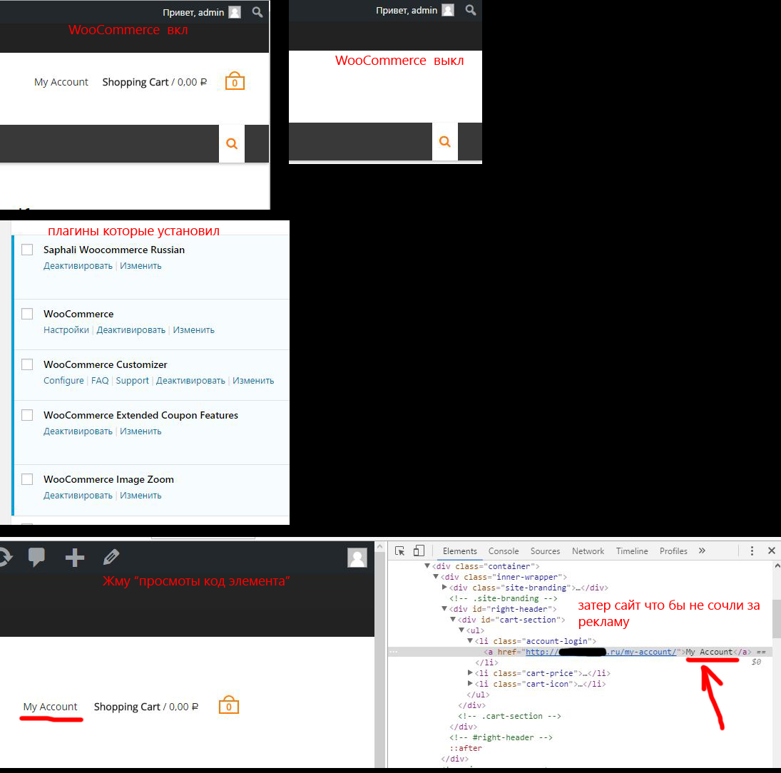Click Деактивировать in the WooCommerce plugin row
The width and height of the screenshot is (781, 773).
(131, 329)
